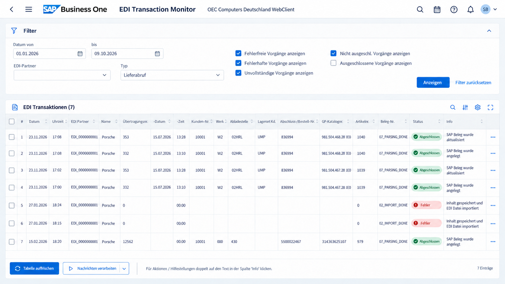Open calendar picker for Datum von

point(80,53)
